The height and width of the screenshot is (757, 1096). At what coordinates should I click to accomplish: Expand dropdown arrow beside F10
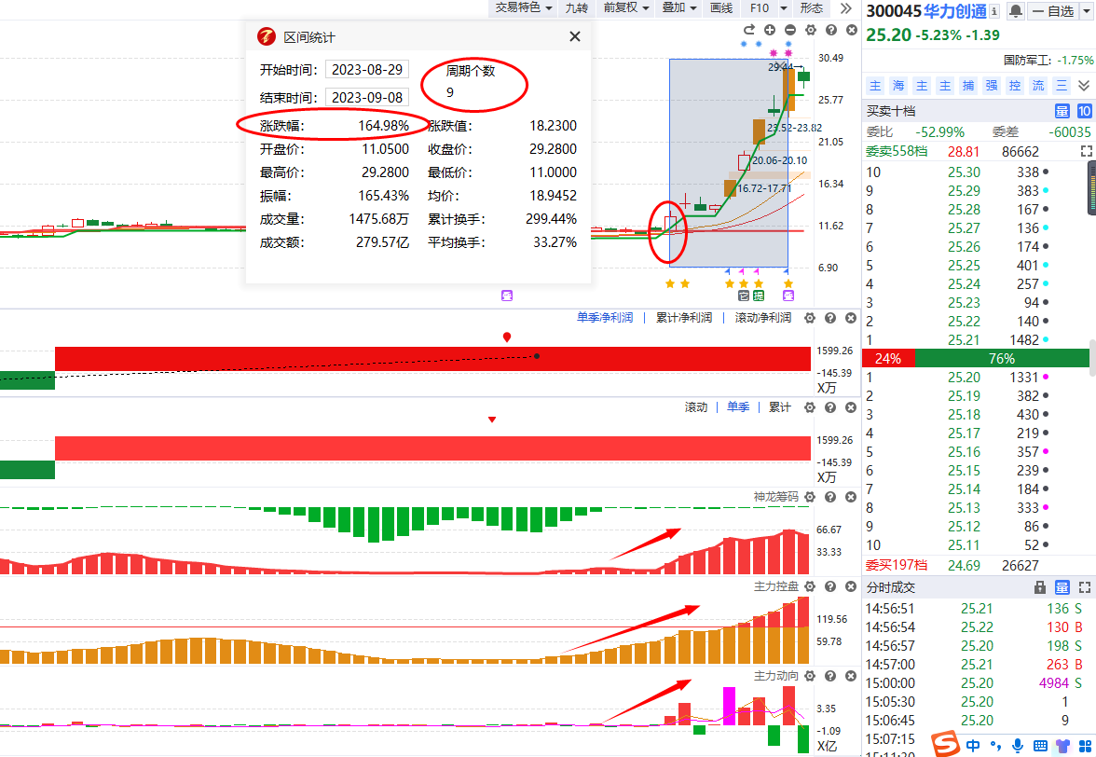coord(784,7)
